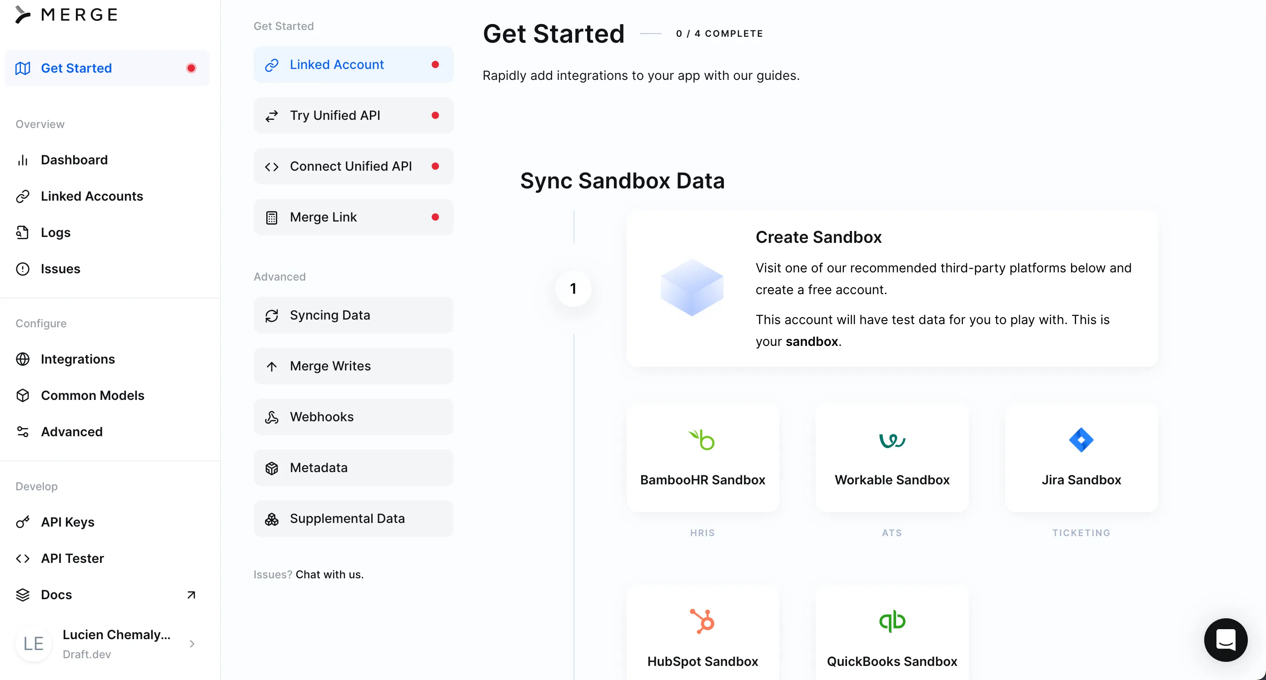Screen dimensions: 1266x680
Task: Click the HubSpot logo
Action: pos(702,621)
